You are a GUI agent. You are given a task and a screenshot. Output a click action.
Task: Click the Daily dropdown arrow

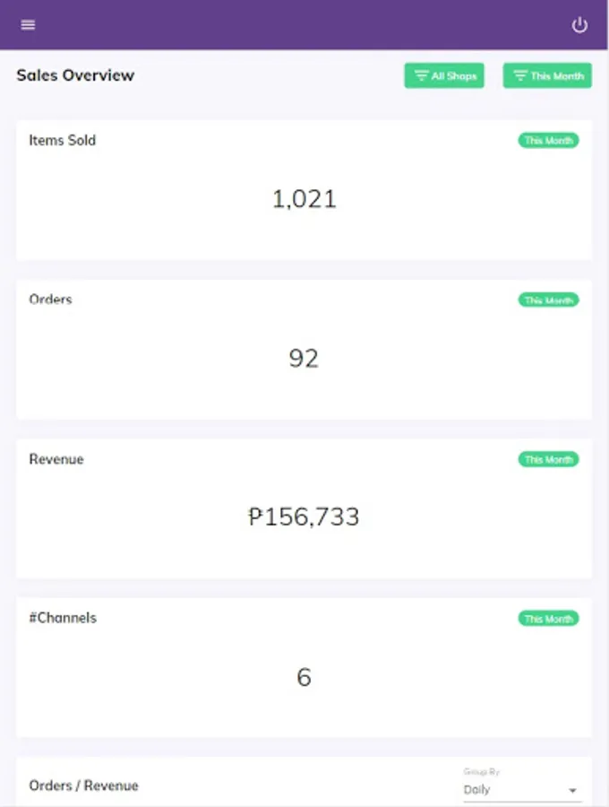pyautogui.click(x=572, y=791)
